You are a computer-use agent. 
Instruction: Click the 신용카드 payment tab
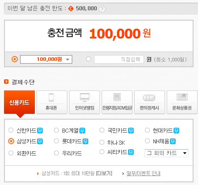pos(19,102)
